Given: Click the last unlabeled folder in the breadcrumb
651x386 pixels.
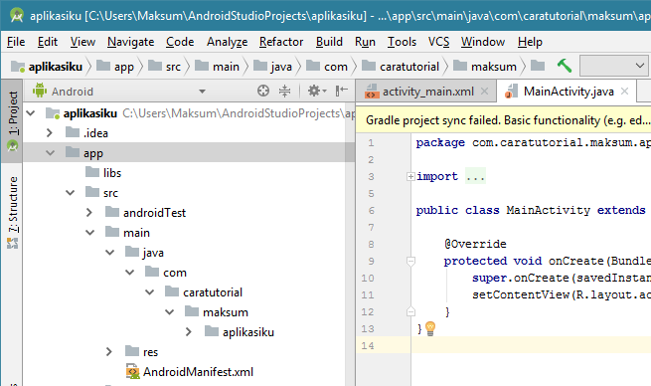Looking at the screenshot, I should [x=538, y=66].
